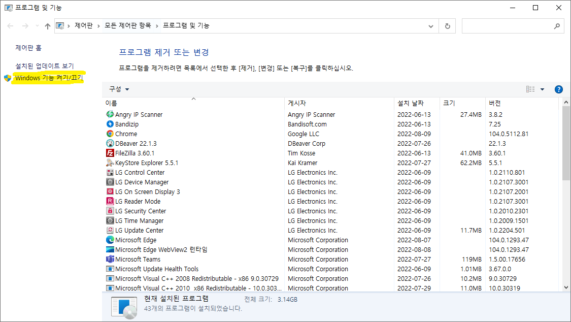The image size is (571, 322).
Task: Open the 제어판 홈 link
Action: (x=28, y=48)
